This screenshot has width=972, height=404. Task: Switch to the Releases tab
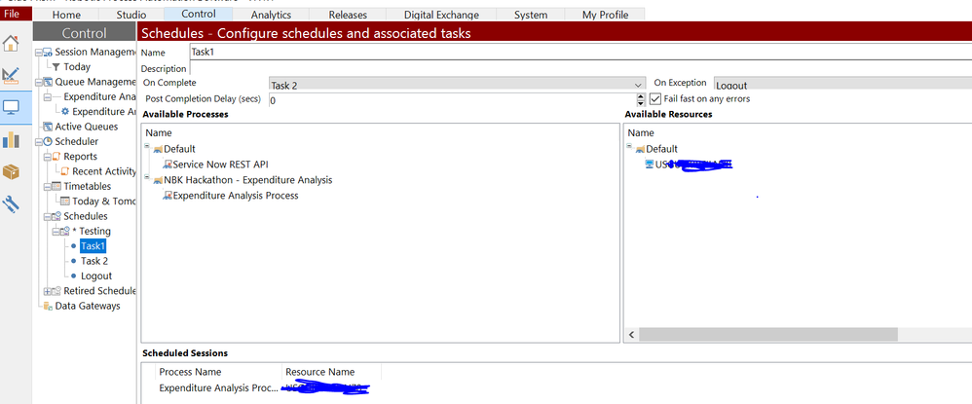tap(348, 15)
